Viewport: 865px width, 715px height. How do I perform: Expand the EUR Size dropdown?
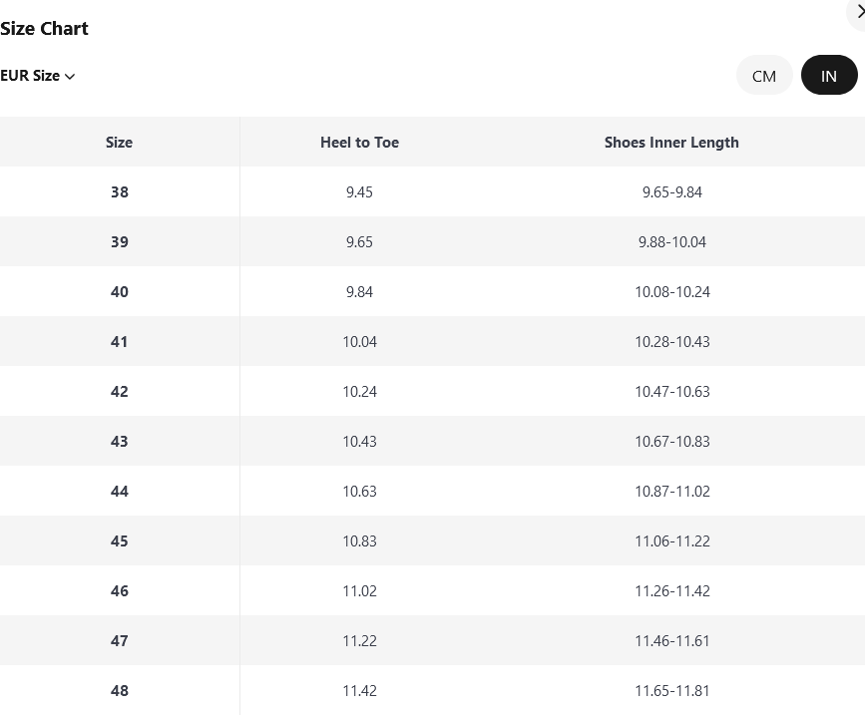tap(38, 76)
